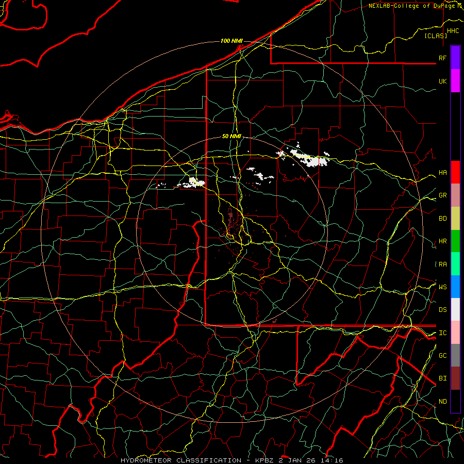
Task: Click the BI legend label
Action: click(442, 378)
